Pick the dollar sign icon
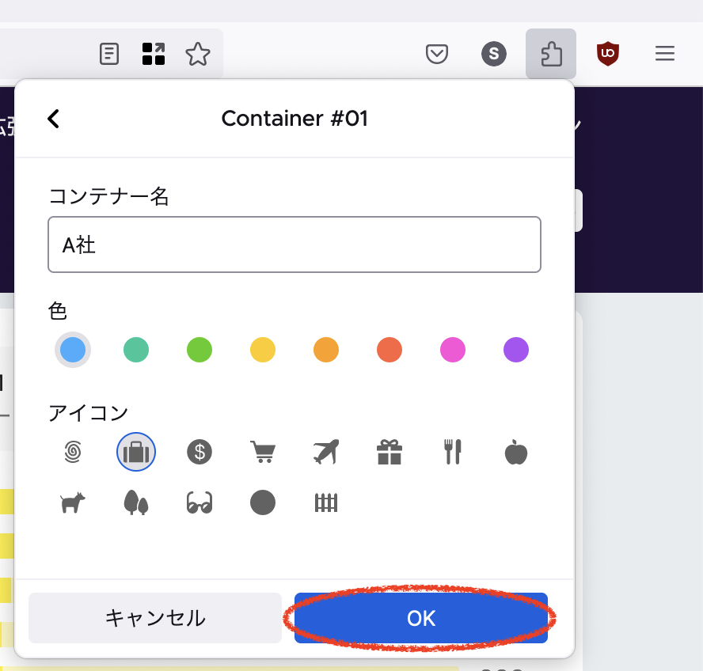Screen dimensions: 703x671 (x=199, y=453)
